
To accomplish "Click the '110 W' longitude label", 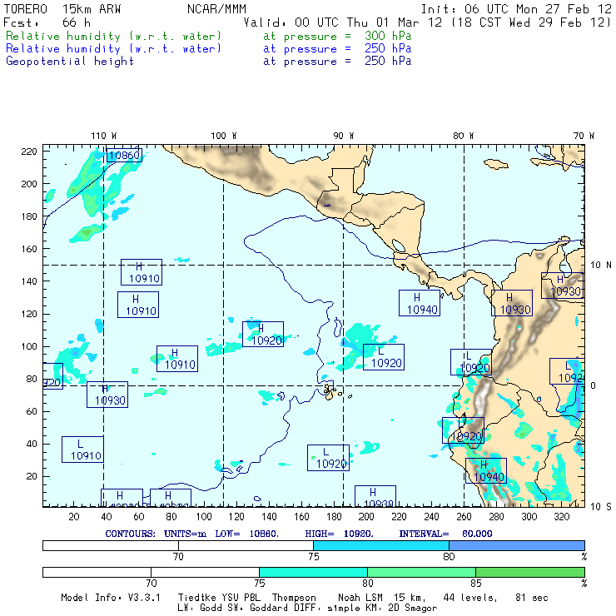I will (104, 136).
